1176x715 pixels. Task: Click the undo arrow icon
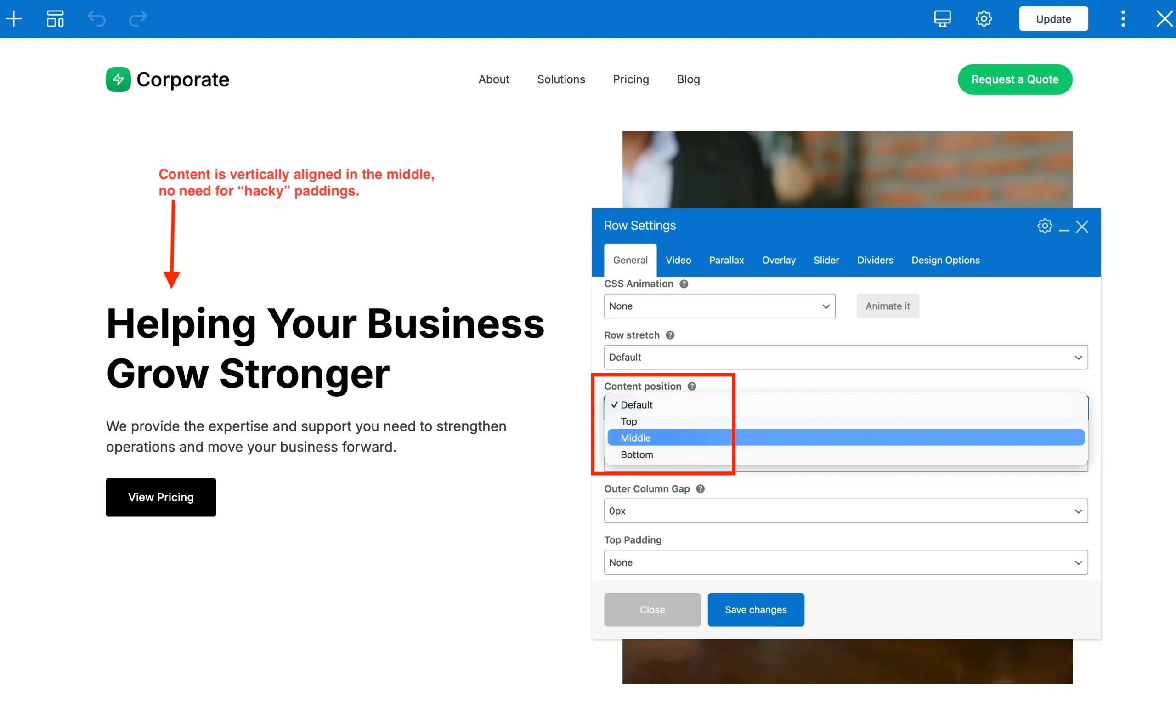96,19
